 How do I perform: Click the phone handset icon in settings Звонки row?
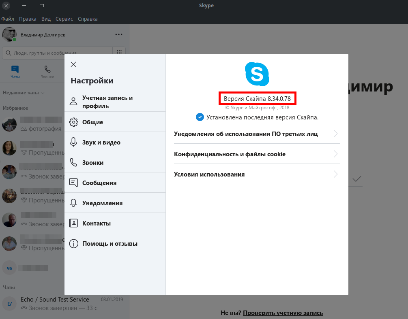point(74,162)
